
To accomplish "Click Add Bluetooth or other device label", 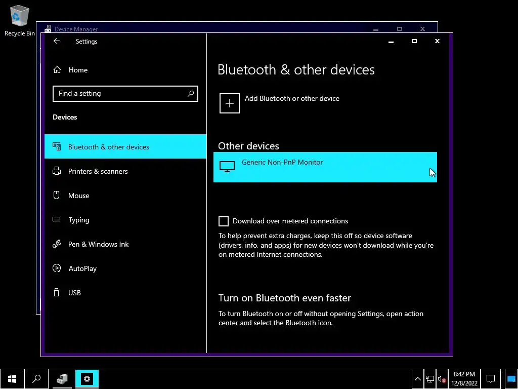I will 292,98.
